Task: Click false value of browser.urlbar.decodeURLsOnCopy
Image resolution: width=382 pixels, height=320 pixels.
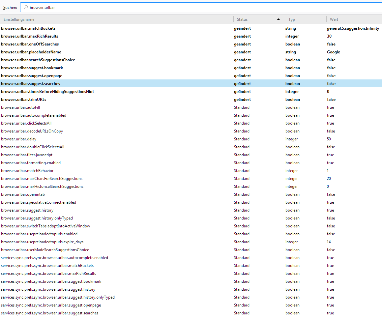Action: point(331,131)
